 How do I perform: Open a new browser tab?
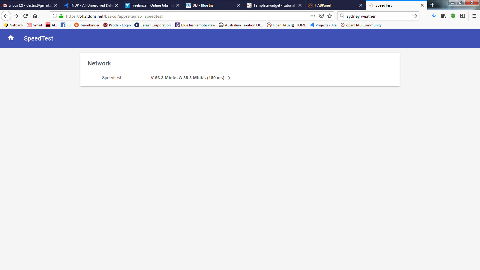[x=432, y=5]
